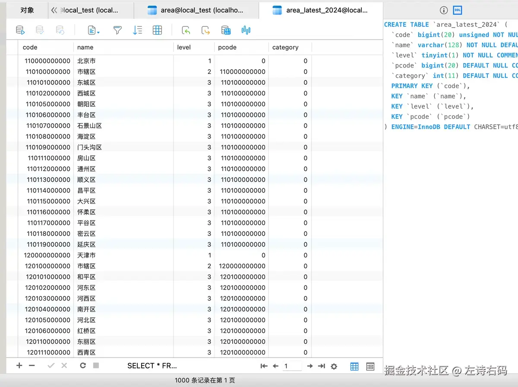The height and width of the screenshot is (387, 518).
Task: Click the columns grid toolbar icon
Action: tap(158, 30)
